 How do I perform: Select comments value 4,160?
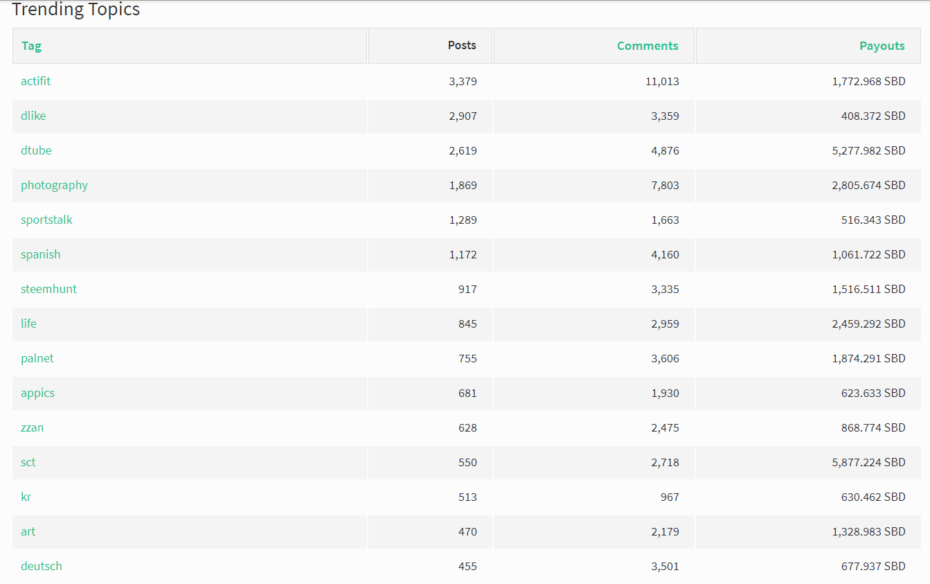point(665,254)
